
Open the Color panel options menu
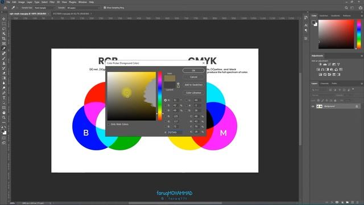362,16
